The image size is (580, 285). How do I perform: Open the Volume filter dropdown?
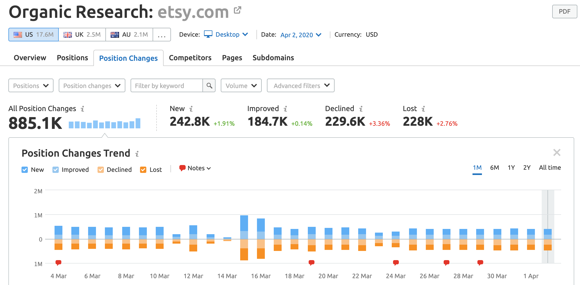[241, 86]
